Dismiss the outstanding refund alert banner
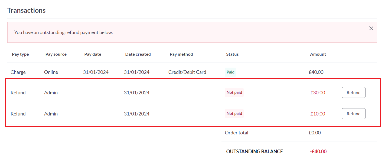 click(371, 28)
